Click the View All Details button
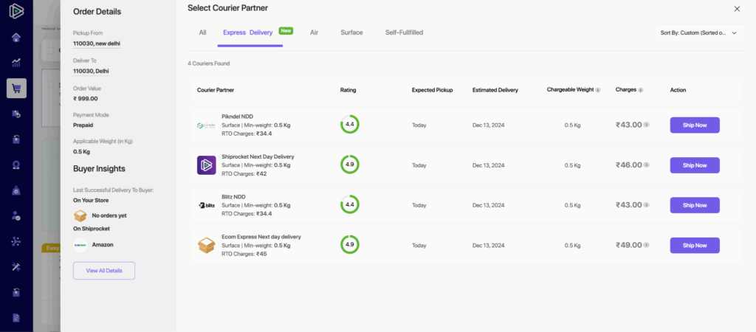 [x=103, y=271]
